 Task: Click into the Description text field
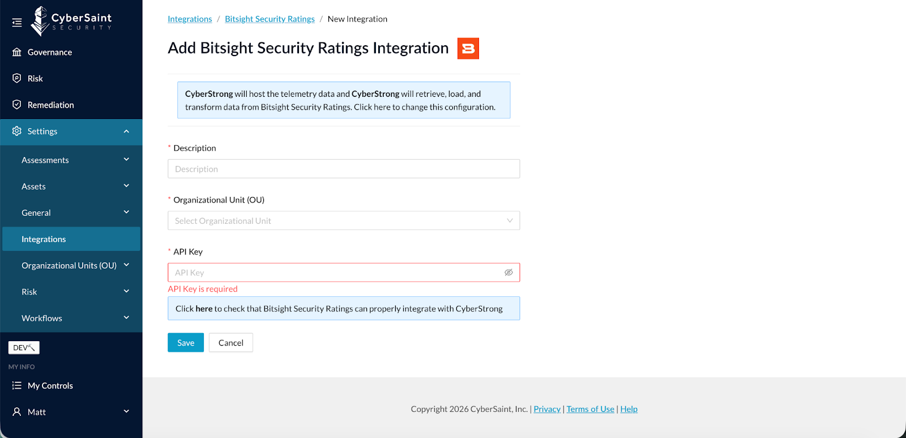tap(343, 169)
